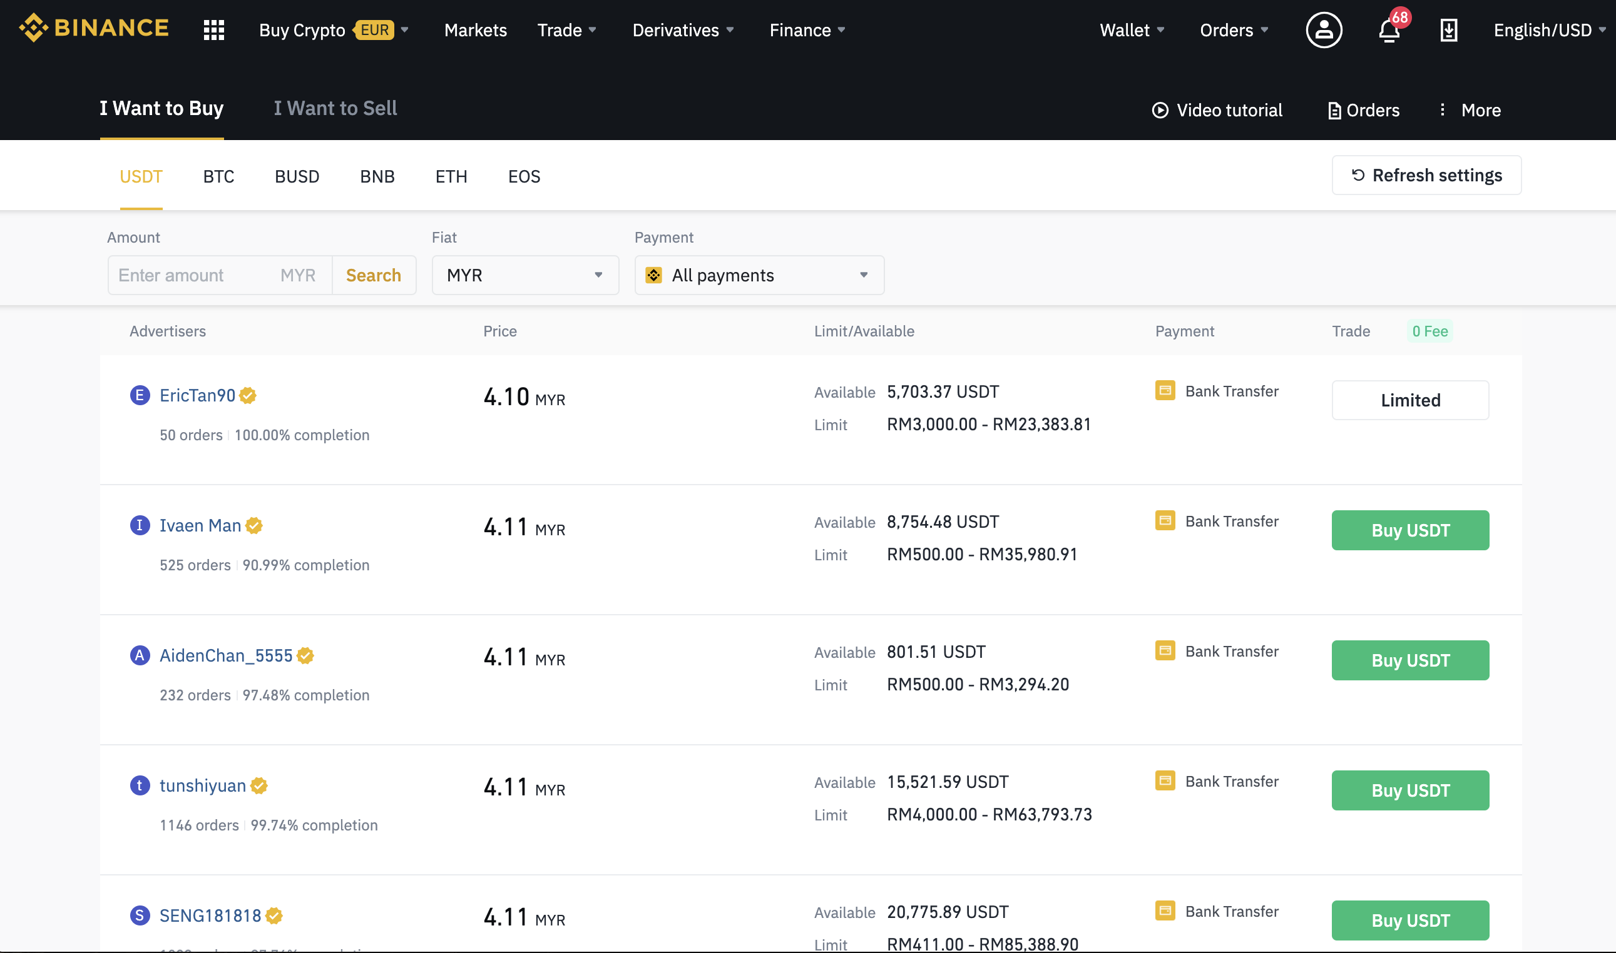
Task: Click AidenChan_5555's avatar icon
Action: [140, 655]
